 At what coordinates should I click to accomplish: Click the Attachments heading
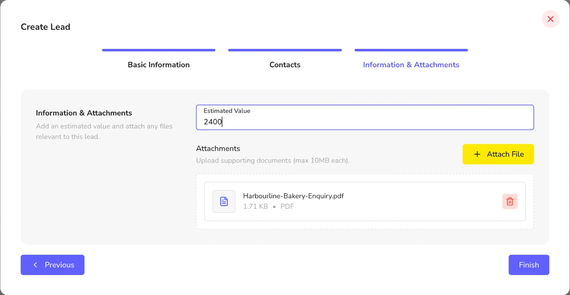click(218, 148)
